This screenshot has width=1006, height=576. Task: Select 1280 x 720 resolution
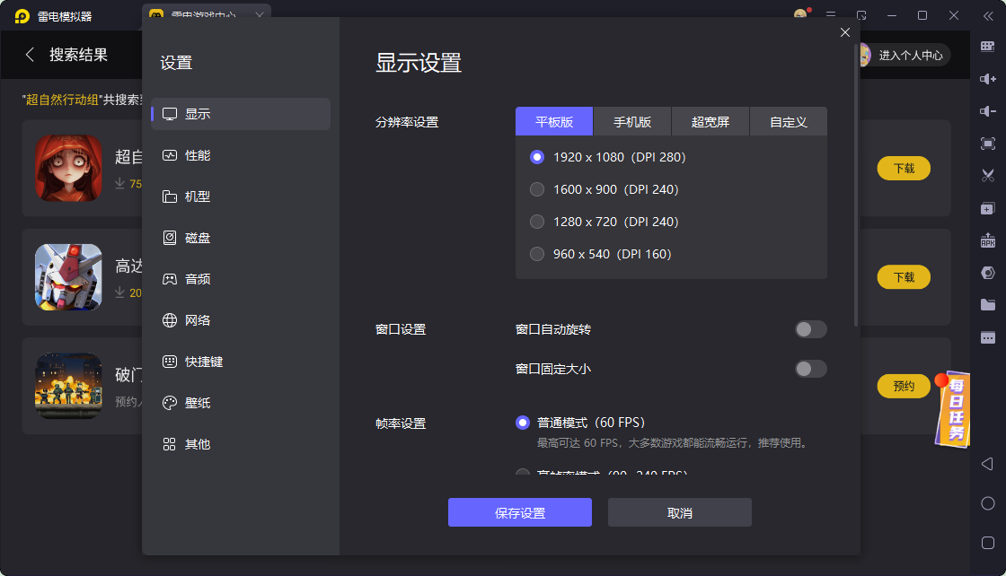[x=537, y=222]
